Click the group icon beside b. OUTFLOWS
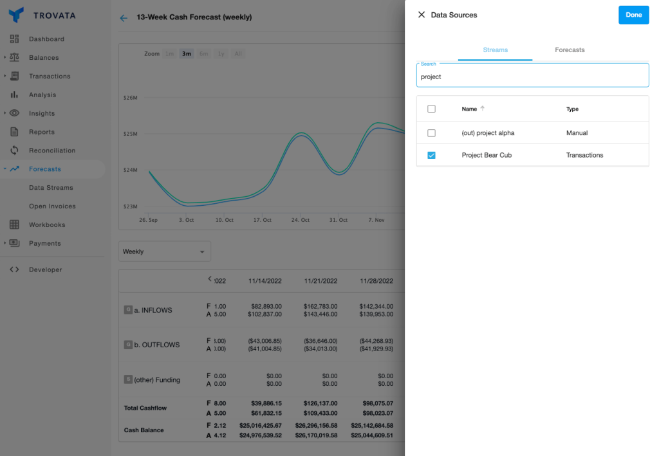Viewport: 659px width, 456px height. [128, 345]
